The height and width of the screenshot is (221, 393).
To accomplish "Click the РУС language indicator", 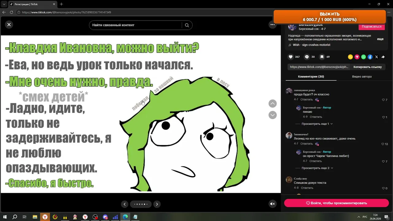I will [x=365, y=217].
